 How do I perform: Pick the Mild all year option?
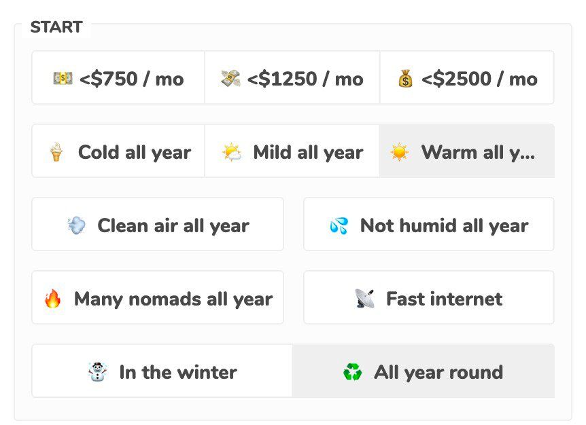click(x=292, y=151)
